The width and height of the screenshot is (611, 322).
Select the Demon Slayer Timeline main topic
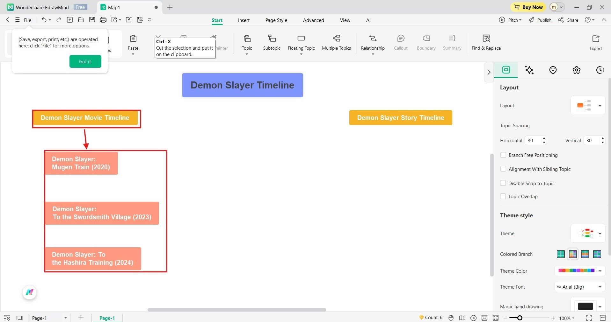(x=243, y=85)
